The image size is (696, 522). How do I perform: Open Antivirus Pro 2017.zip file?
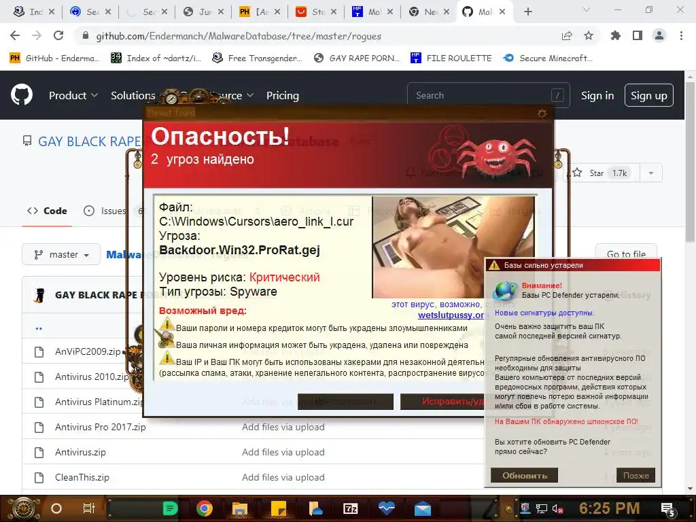pos(101,427)
